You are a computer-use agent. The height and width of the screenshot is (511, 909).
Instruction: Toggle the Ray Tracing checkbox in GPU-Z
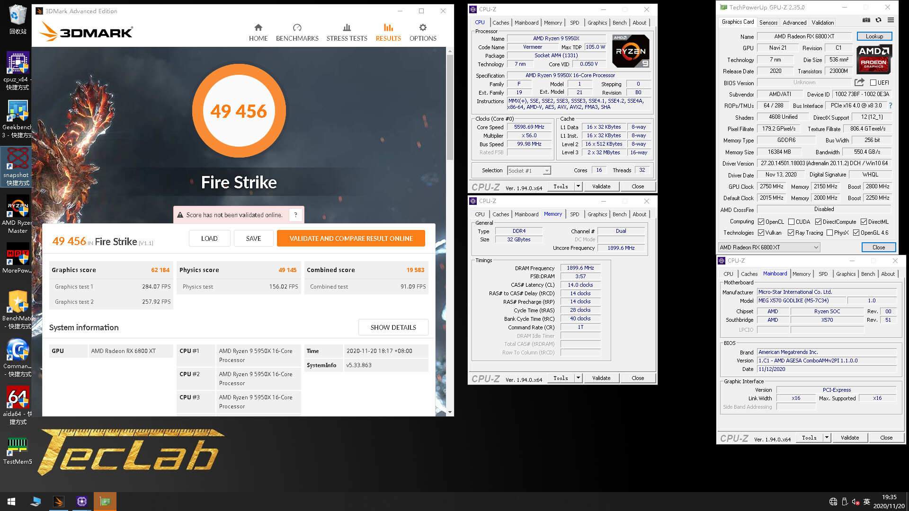coord(792,232)
